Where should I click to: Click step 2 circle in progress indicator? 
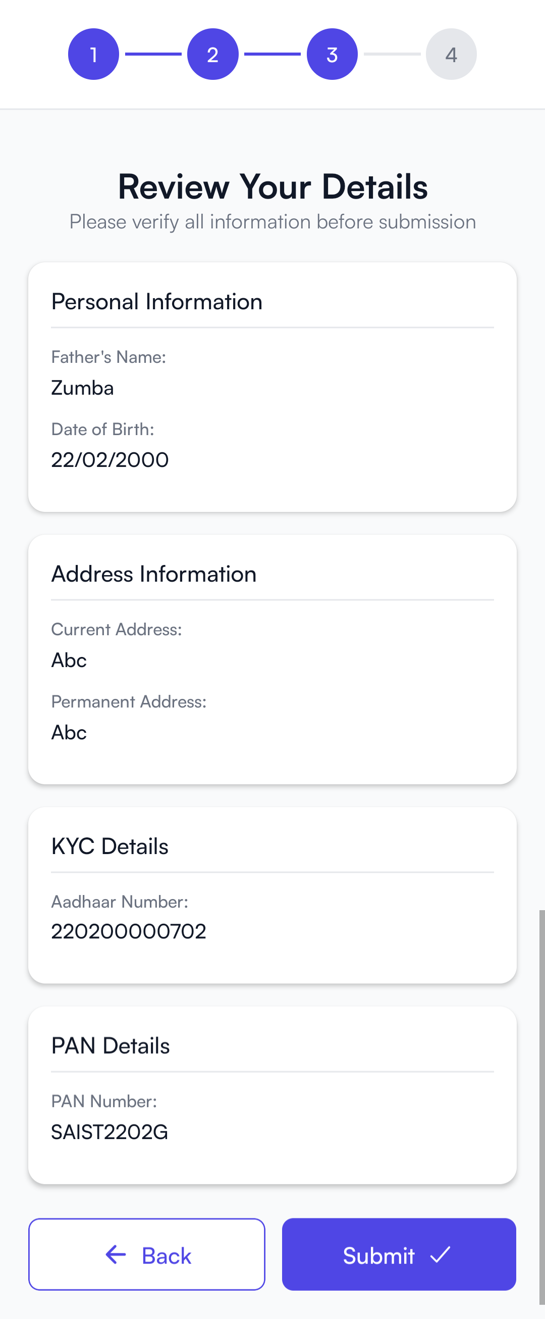[x=212, y=54]
